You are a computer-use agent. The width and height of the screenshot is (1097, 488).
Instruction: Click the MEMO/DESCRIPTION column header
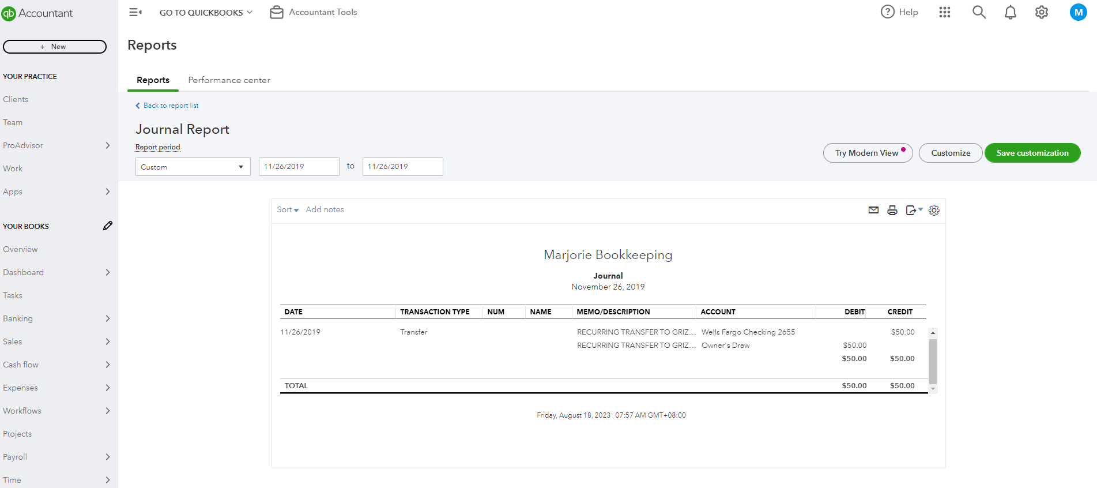(613, 312)
